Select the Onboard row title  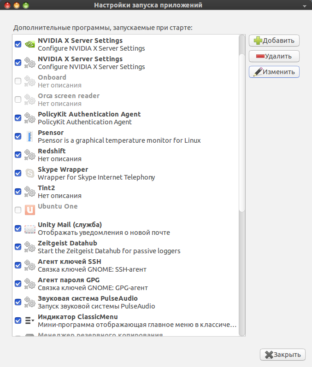coord(52,77)
